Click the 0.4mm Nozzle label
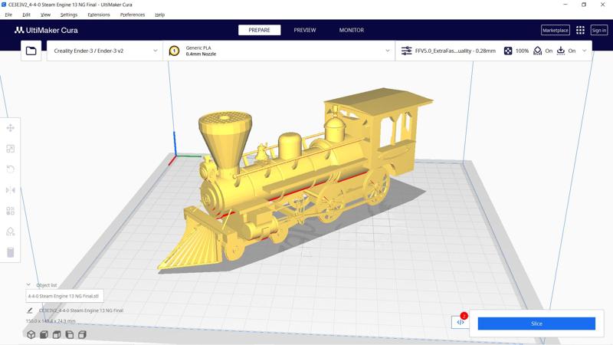 201,54
